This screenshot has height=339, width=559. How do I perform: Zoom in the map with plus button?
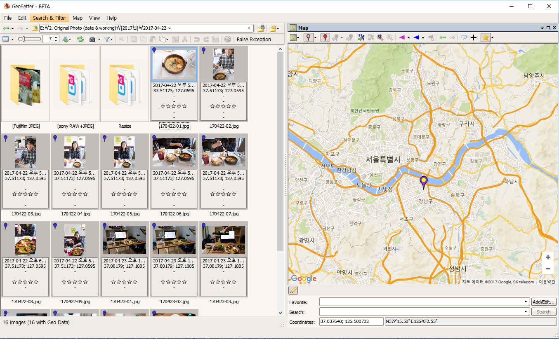point(548,257)
